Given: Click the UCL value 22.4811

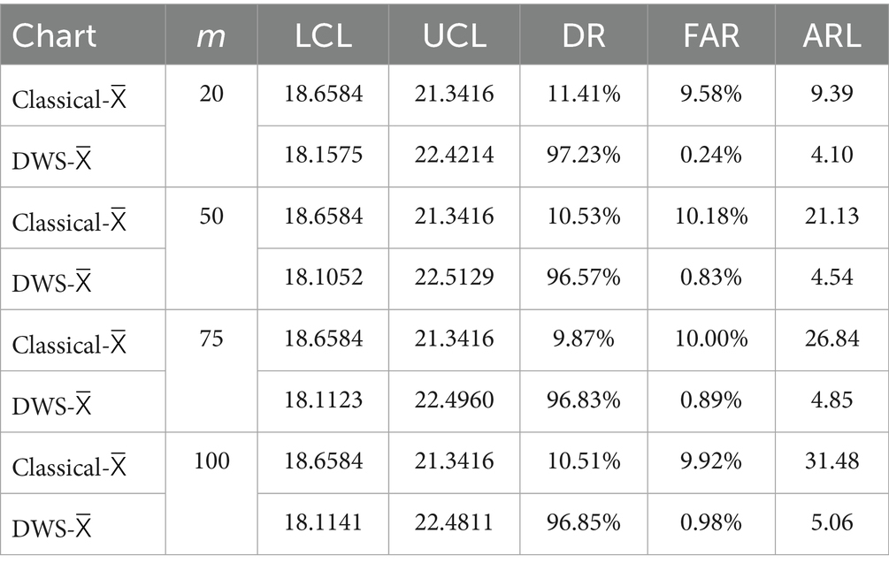Looking at the screenshot, I should click(x=454, y=523).
